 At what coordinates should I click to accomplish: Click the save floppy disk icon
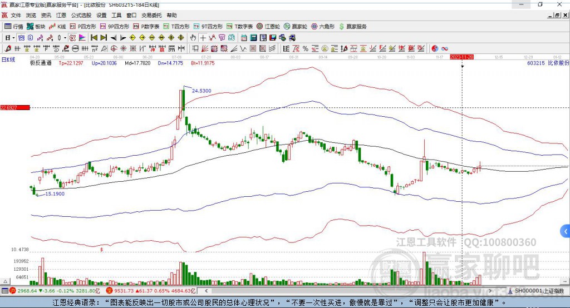coord(273,38)
